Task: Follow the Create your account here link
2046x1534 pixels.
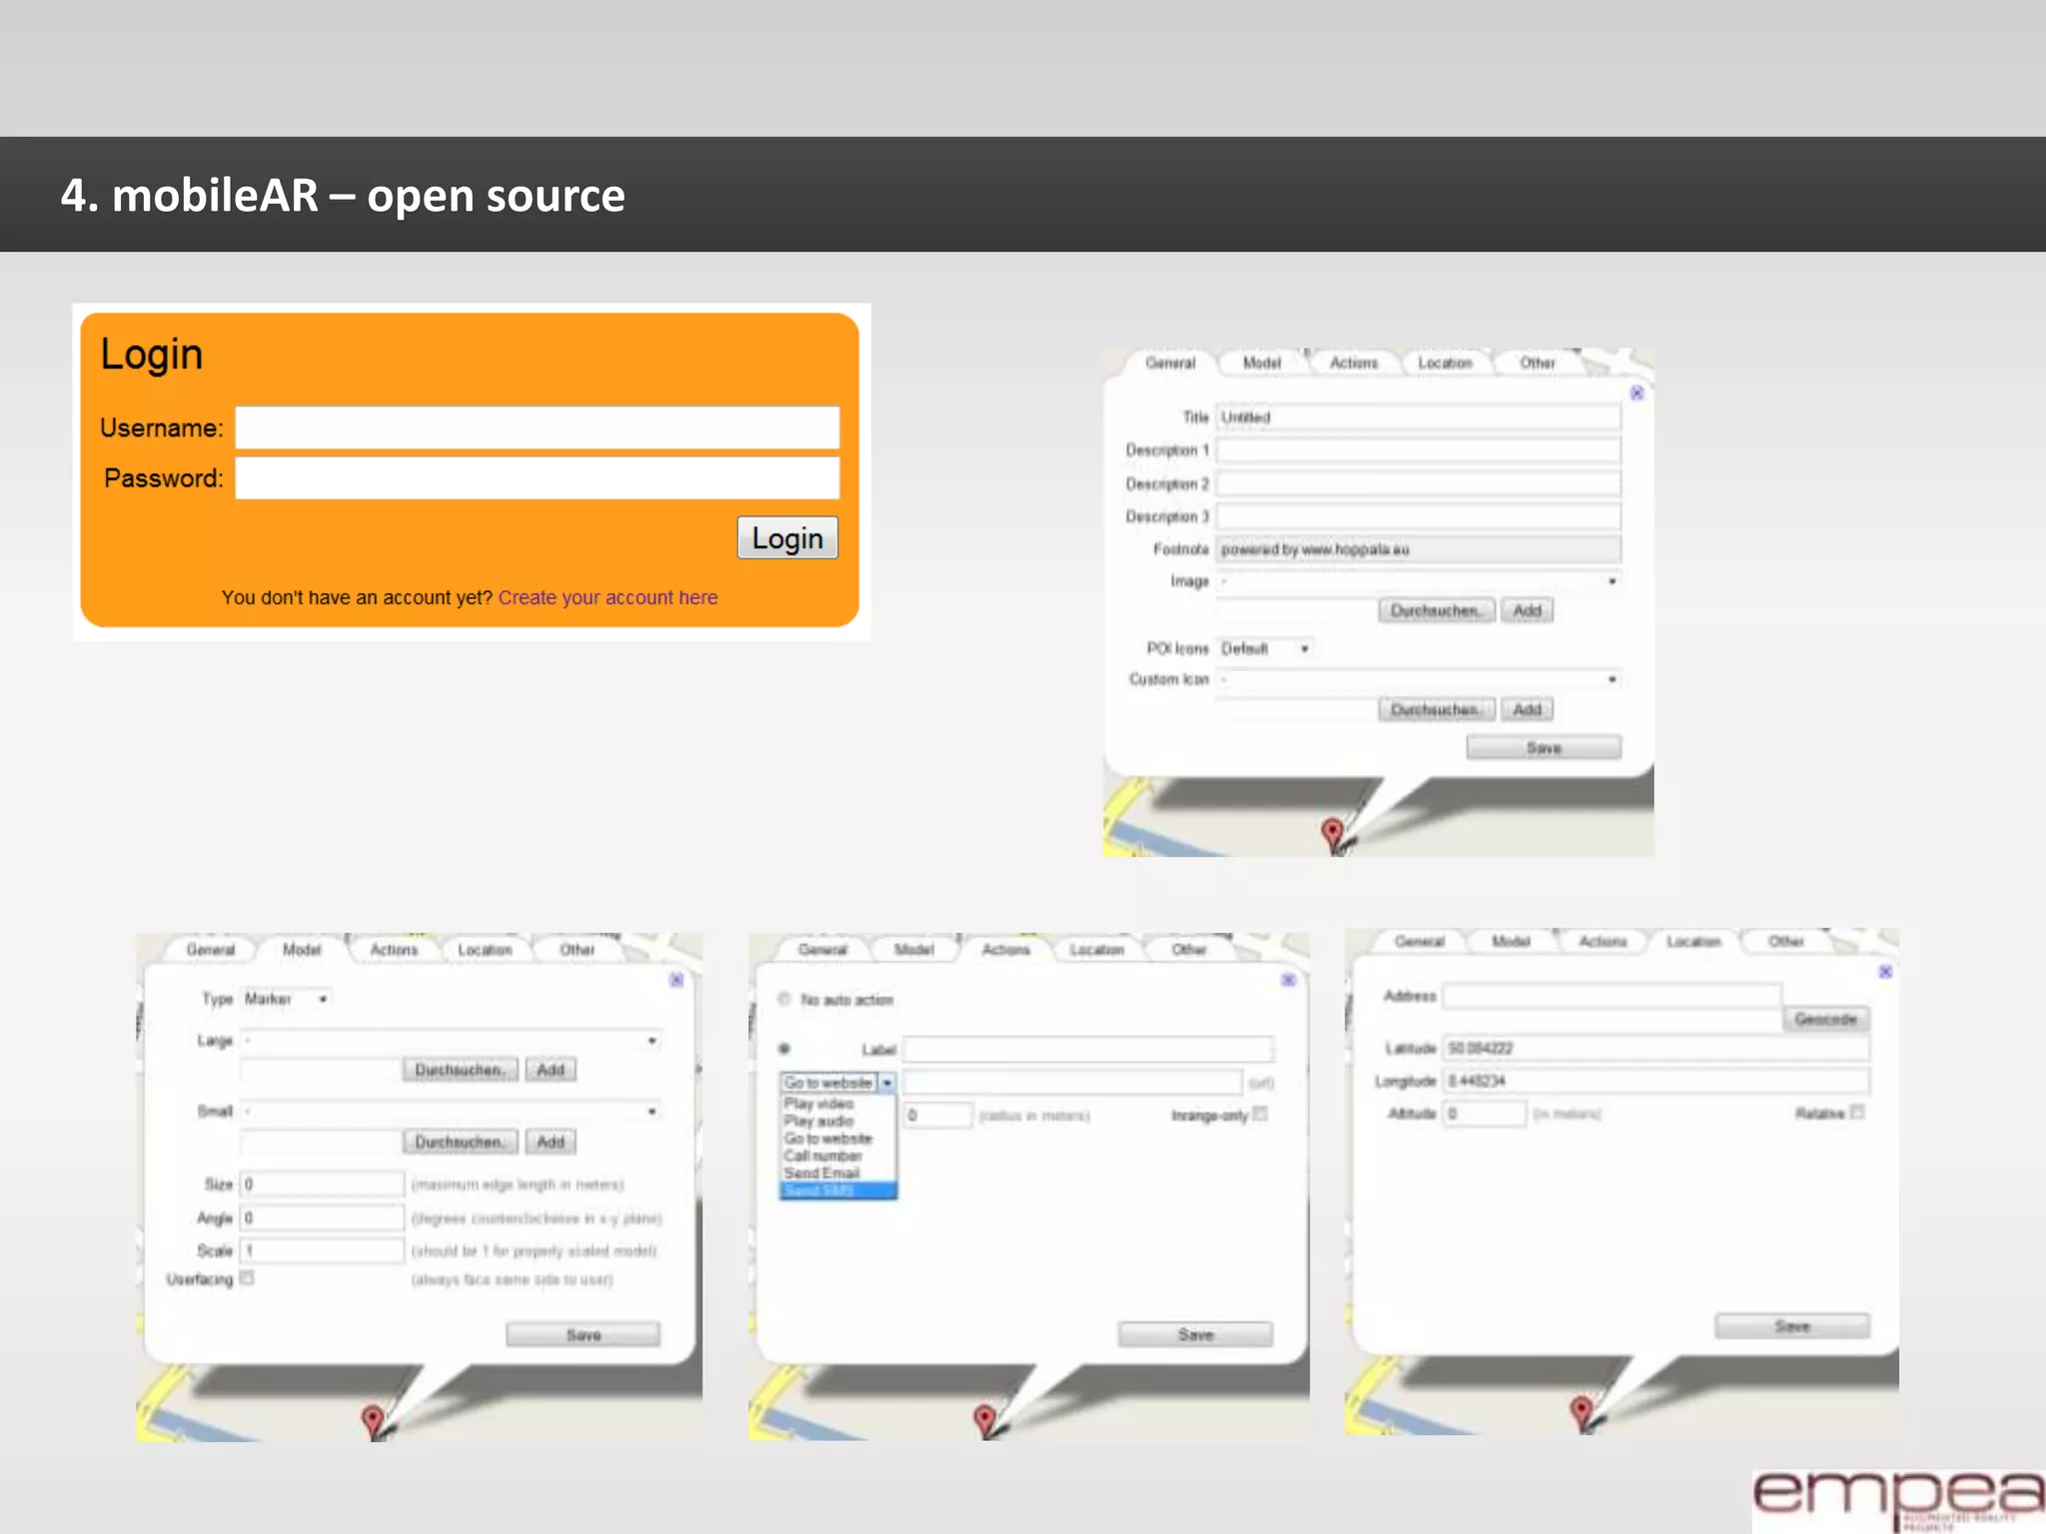Action: [607, 597]
